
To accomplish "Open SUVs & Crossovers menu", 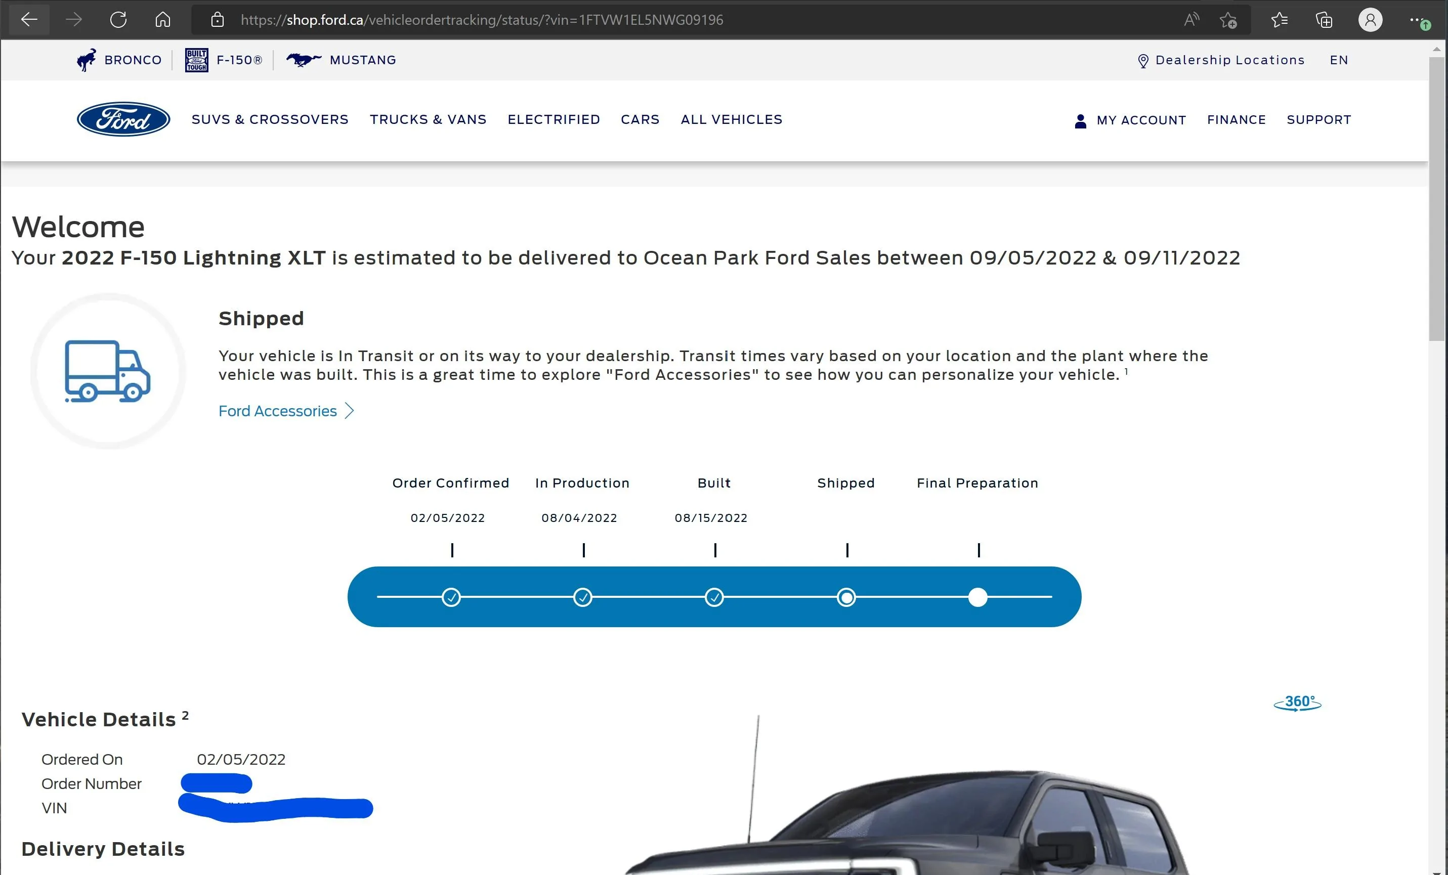I will tap(270, 119).
